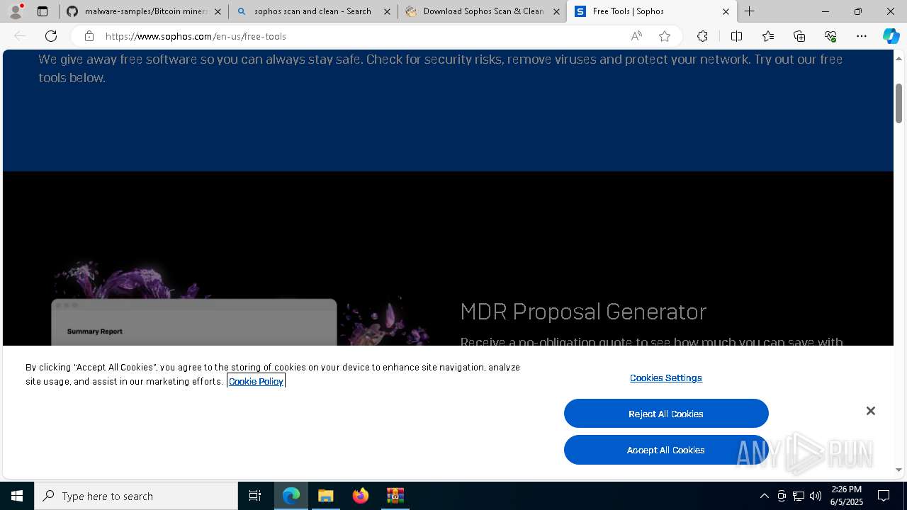Viewport: 907px width, 510px height.
Task: Switch to the Download Sophos Scan & Clean tab
Action: click(x=482, y=11)
